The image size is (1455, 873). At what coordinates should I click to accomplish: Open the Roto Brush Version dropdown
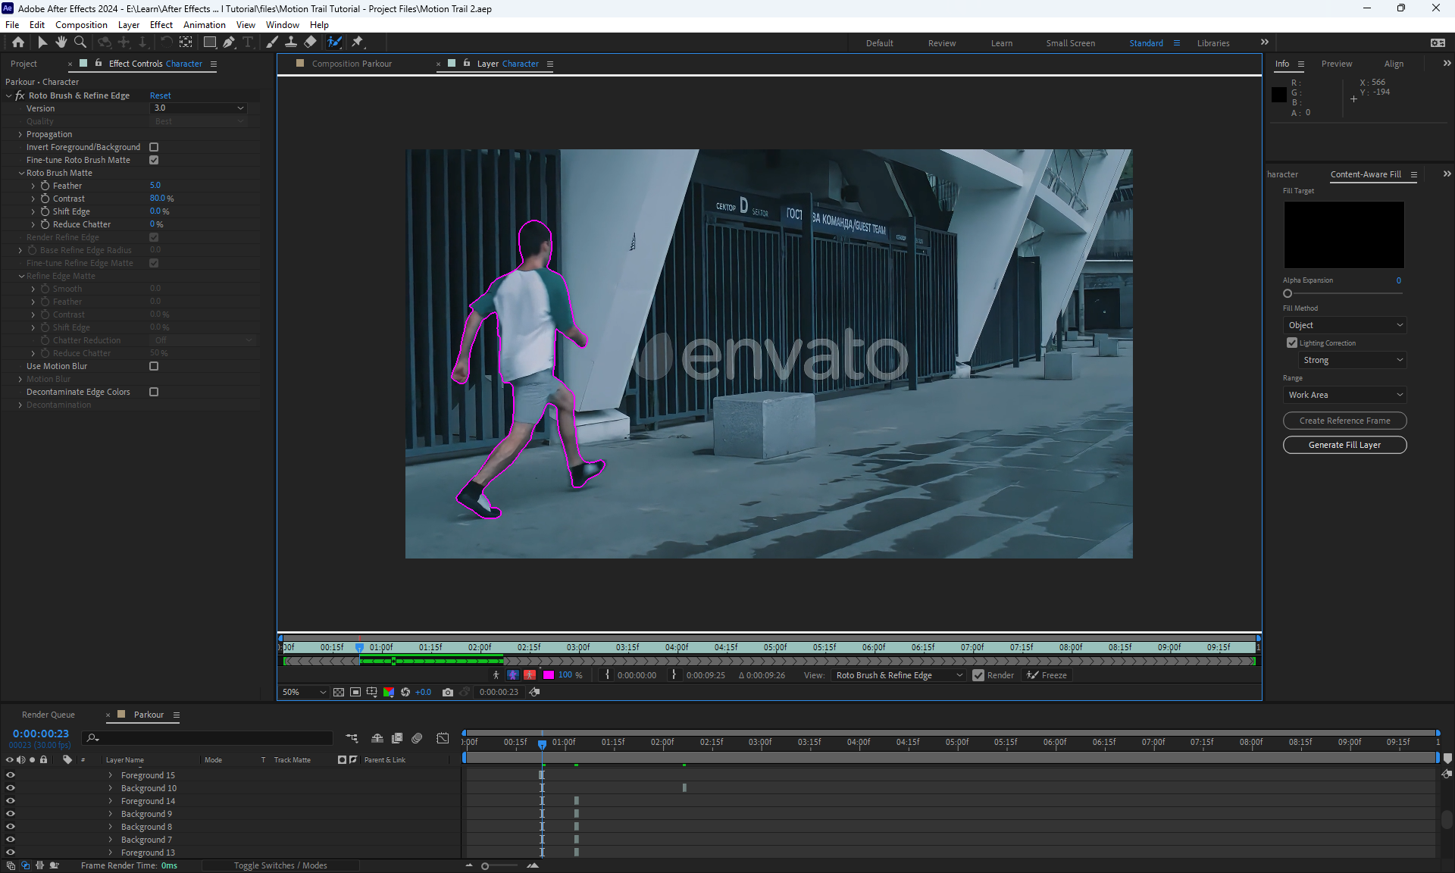click(x=199, y=108)
